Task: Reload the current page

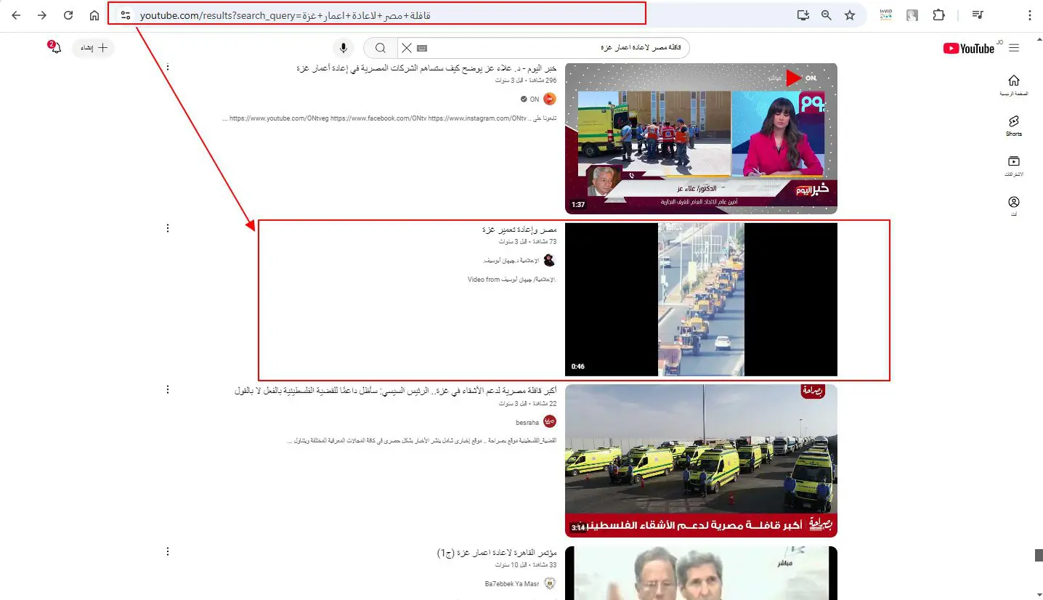Action: [x=68, y=15]
